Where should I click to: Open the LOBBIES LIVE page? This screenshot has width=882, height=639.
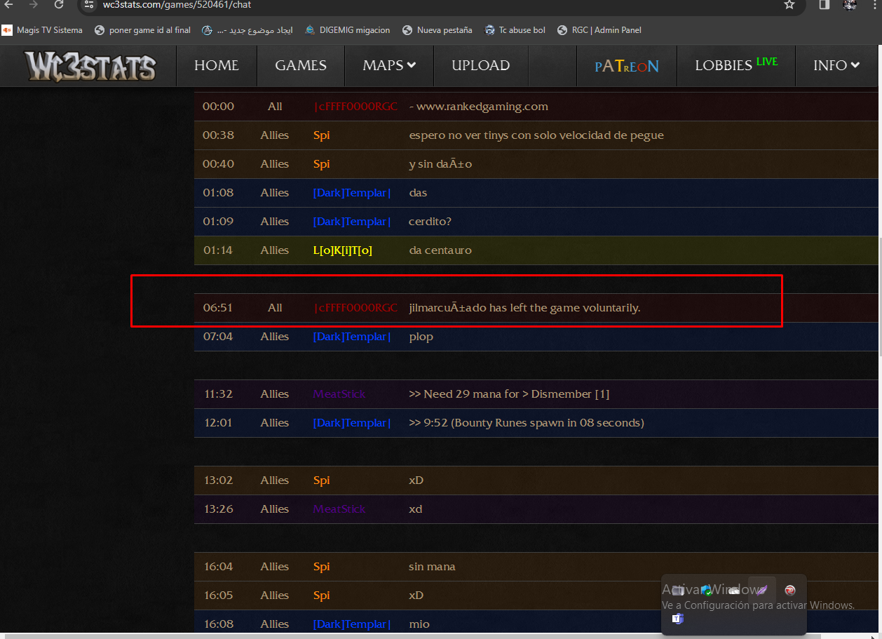tap(736, 65)
